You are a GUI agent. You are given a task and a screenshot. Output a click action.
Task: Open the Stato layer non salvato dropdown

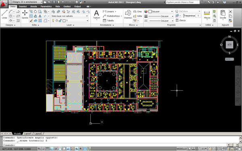click(70, 16)
